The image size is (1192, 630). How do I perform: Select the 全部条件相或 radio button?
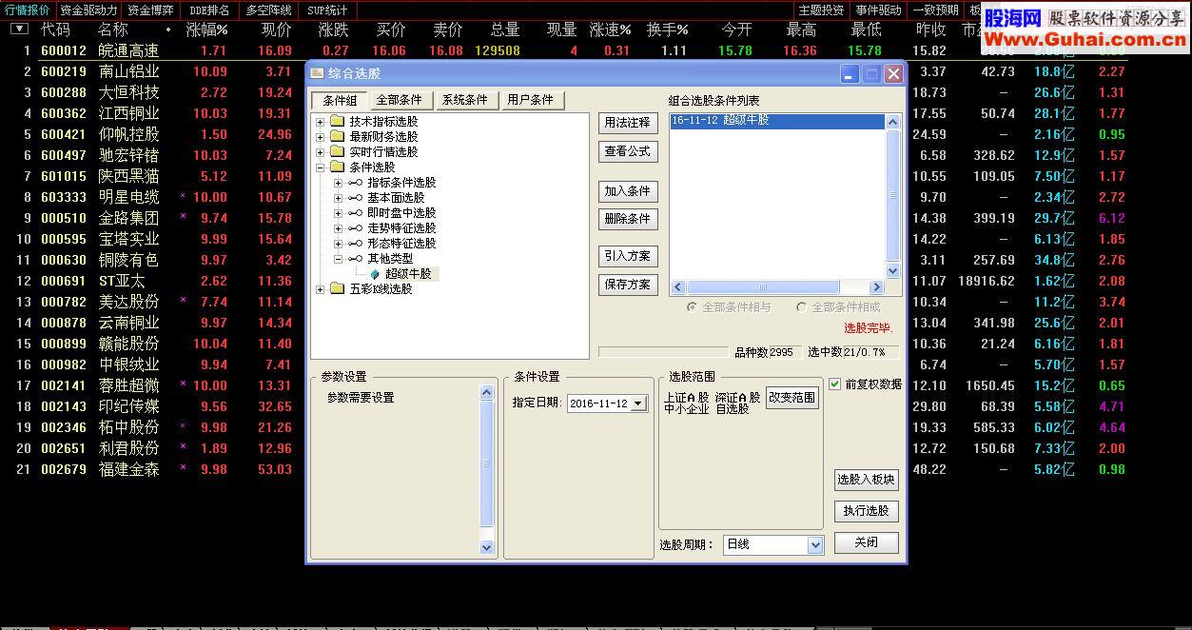tap(801, 307)
